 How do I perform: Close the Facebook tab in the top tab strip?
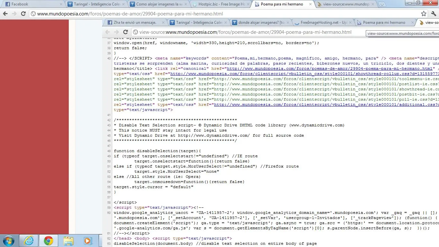point(61,5)
